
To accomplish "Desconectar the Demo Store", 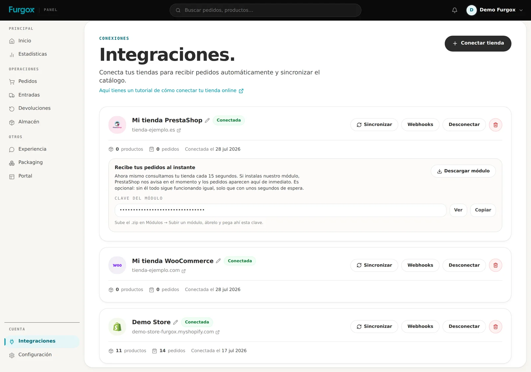I will tap(464, 327).
